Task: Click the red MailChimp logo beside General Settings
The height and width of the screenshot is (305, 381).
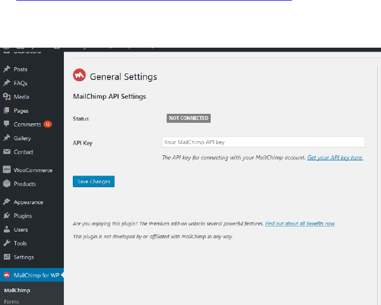Action: coord(79,75)
